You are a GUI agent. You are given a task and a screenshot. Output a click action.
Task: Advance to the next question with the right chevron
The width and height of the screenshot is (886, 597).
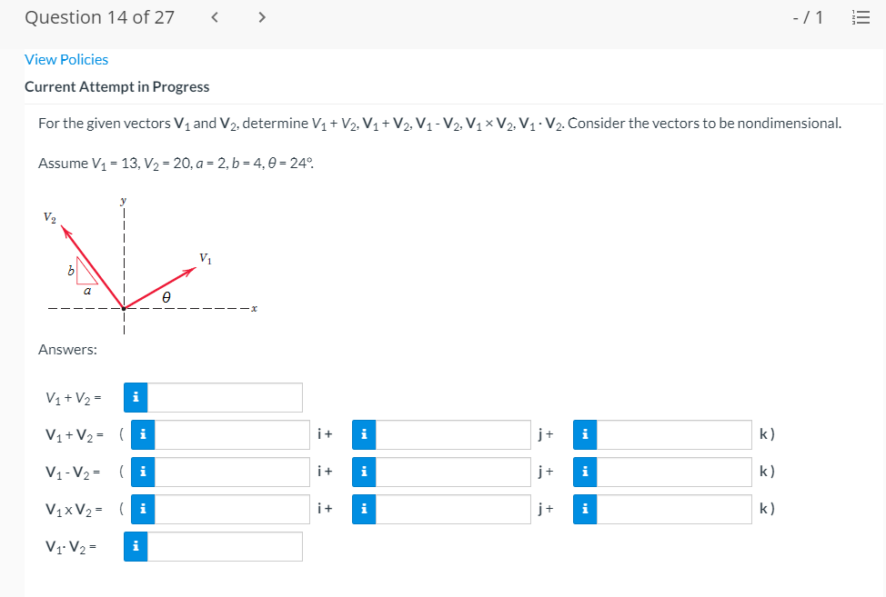tap(261, 16)
